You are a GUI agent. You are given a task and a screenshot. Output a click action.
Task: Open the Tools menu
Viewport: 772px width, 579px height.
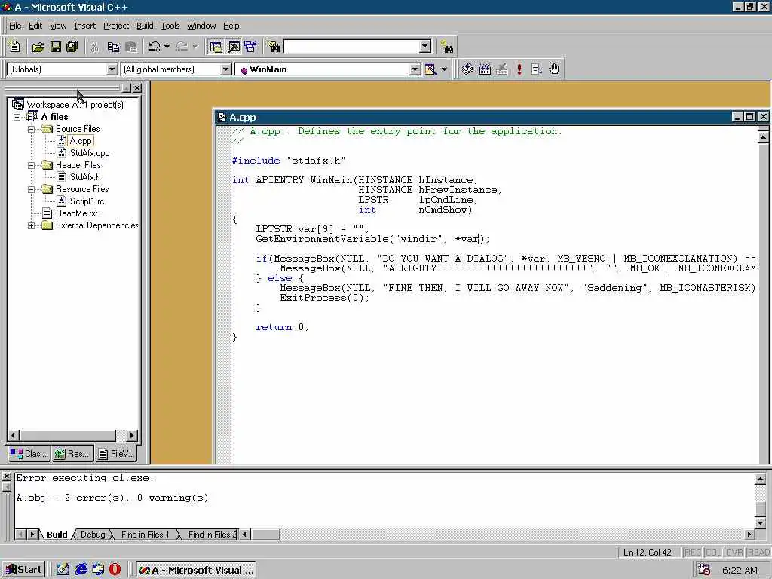[x=170, y=26]
